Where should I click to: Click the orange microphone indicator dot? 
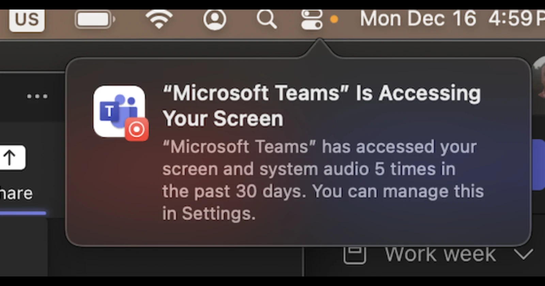[x=334, y=19]
